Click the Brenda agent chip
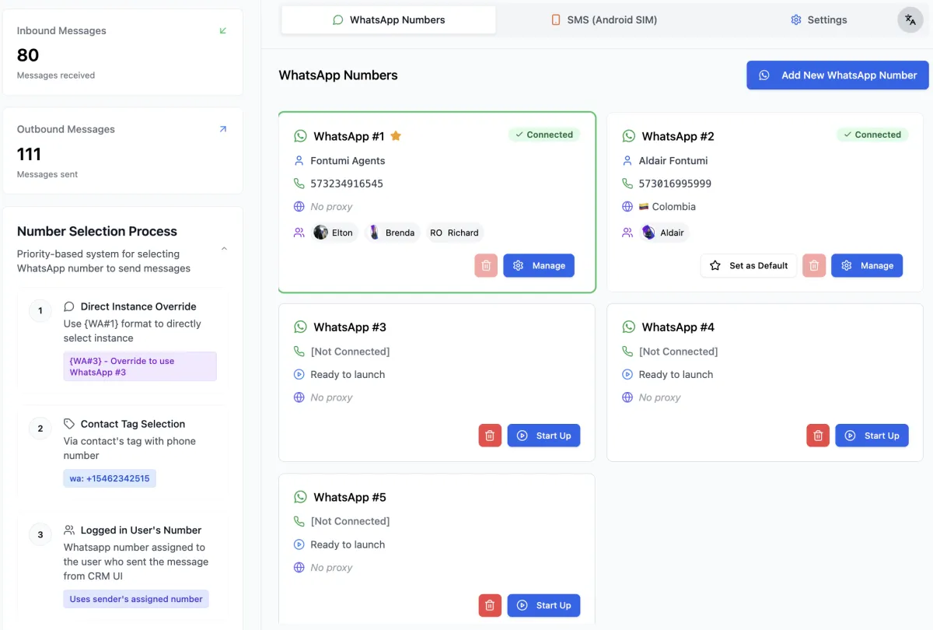The image size is (933, 630). click(393, 233)
